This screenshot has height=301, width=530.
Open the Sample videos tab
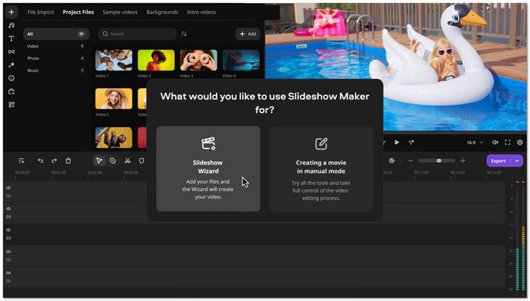120,12
